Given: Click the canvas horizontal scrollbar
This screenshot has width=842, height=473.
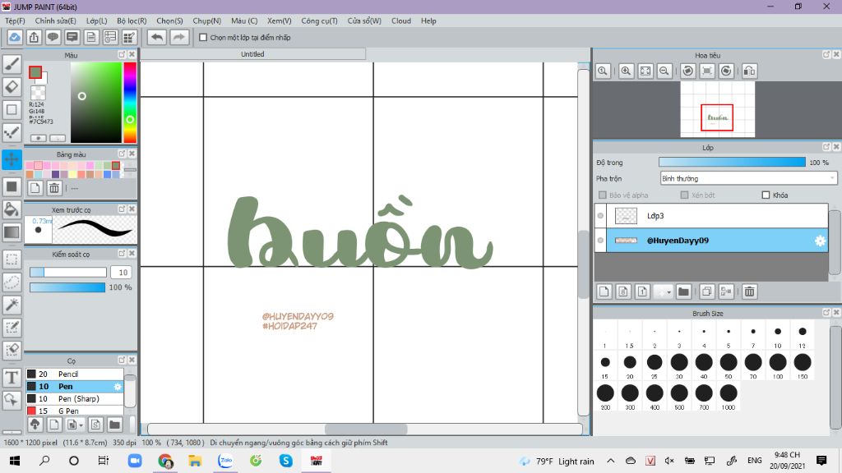Looking at the screenshot, I should [x=365, y=429].
